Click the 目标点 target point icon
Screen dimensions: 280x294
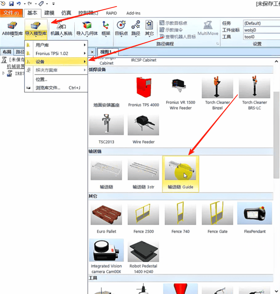(x=121, y=29)
